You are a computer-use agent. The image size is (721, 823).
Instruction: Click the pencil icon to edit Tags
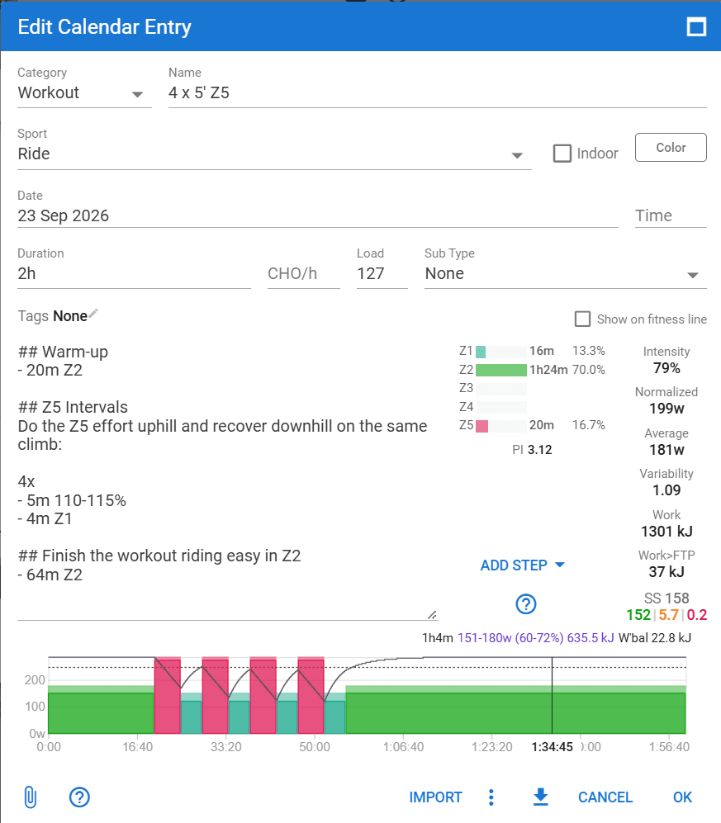[93, 314]
